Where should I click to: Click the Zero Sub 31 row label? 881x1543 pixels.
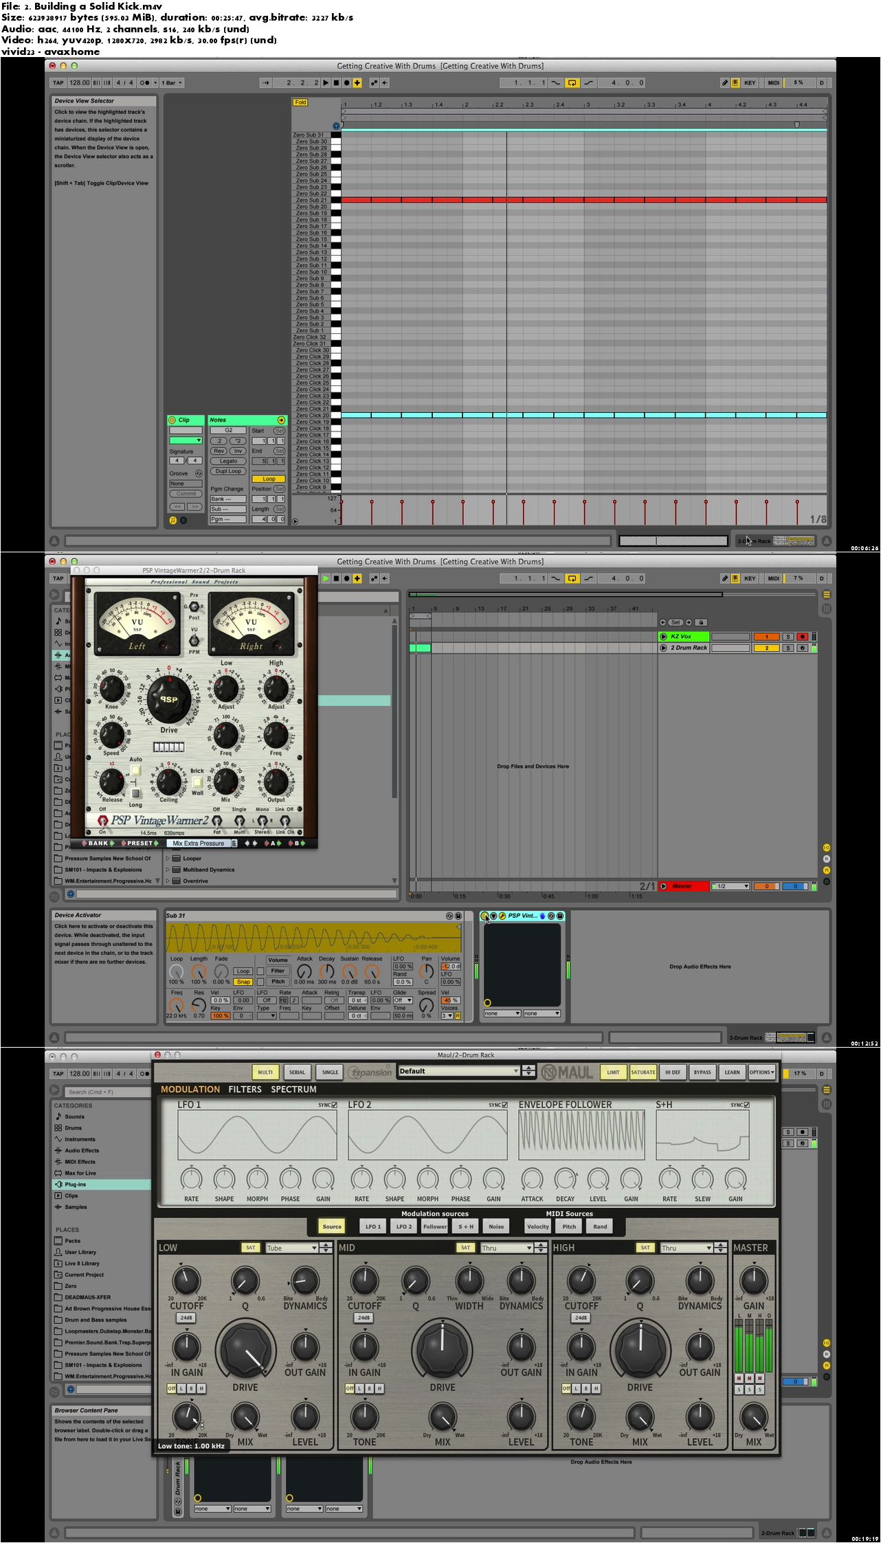tap(310, 135)
